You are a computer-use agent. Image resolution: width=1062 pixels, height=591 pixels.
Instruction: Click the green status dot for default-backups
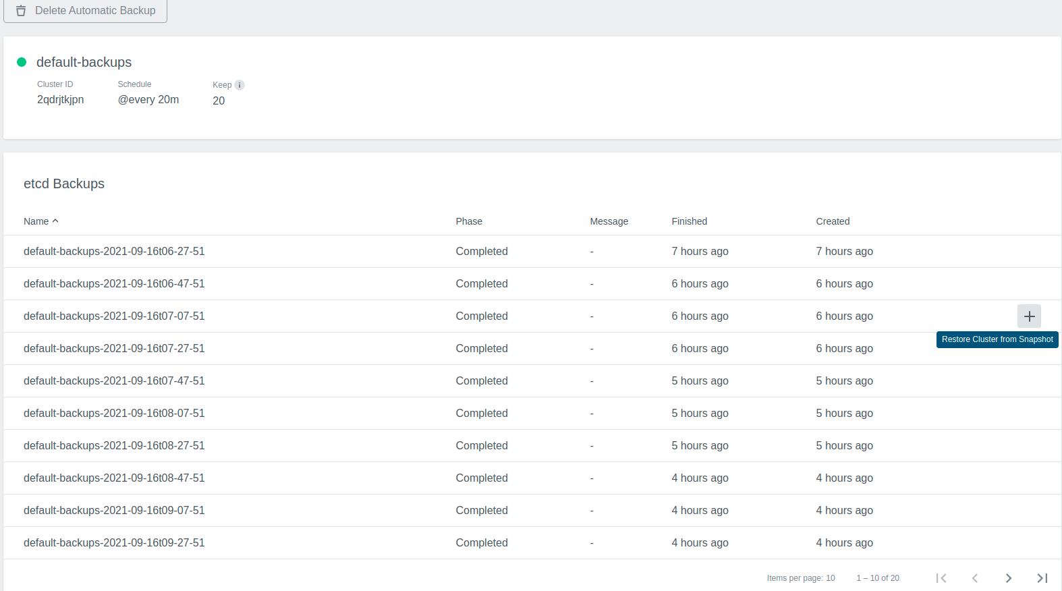22,62
